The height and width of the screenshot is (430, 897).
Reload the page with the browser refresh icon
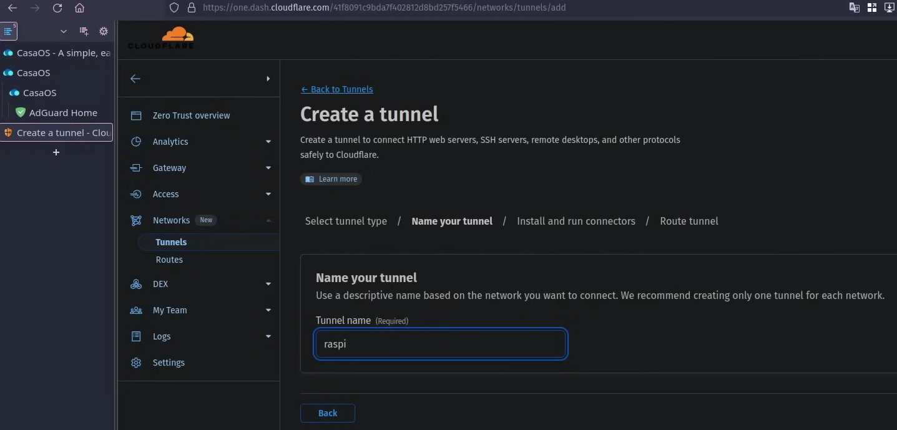(57, 8)
